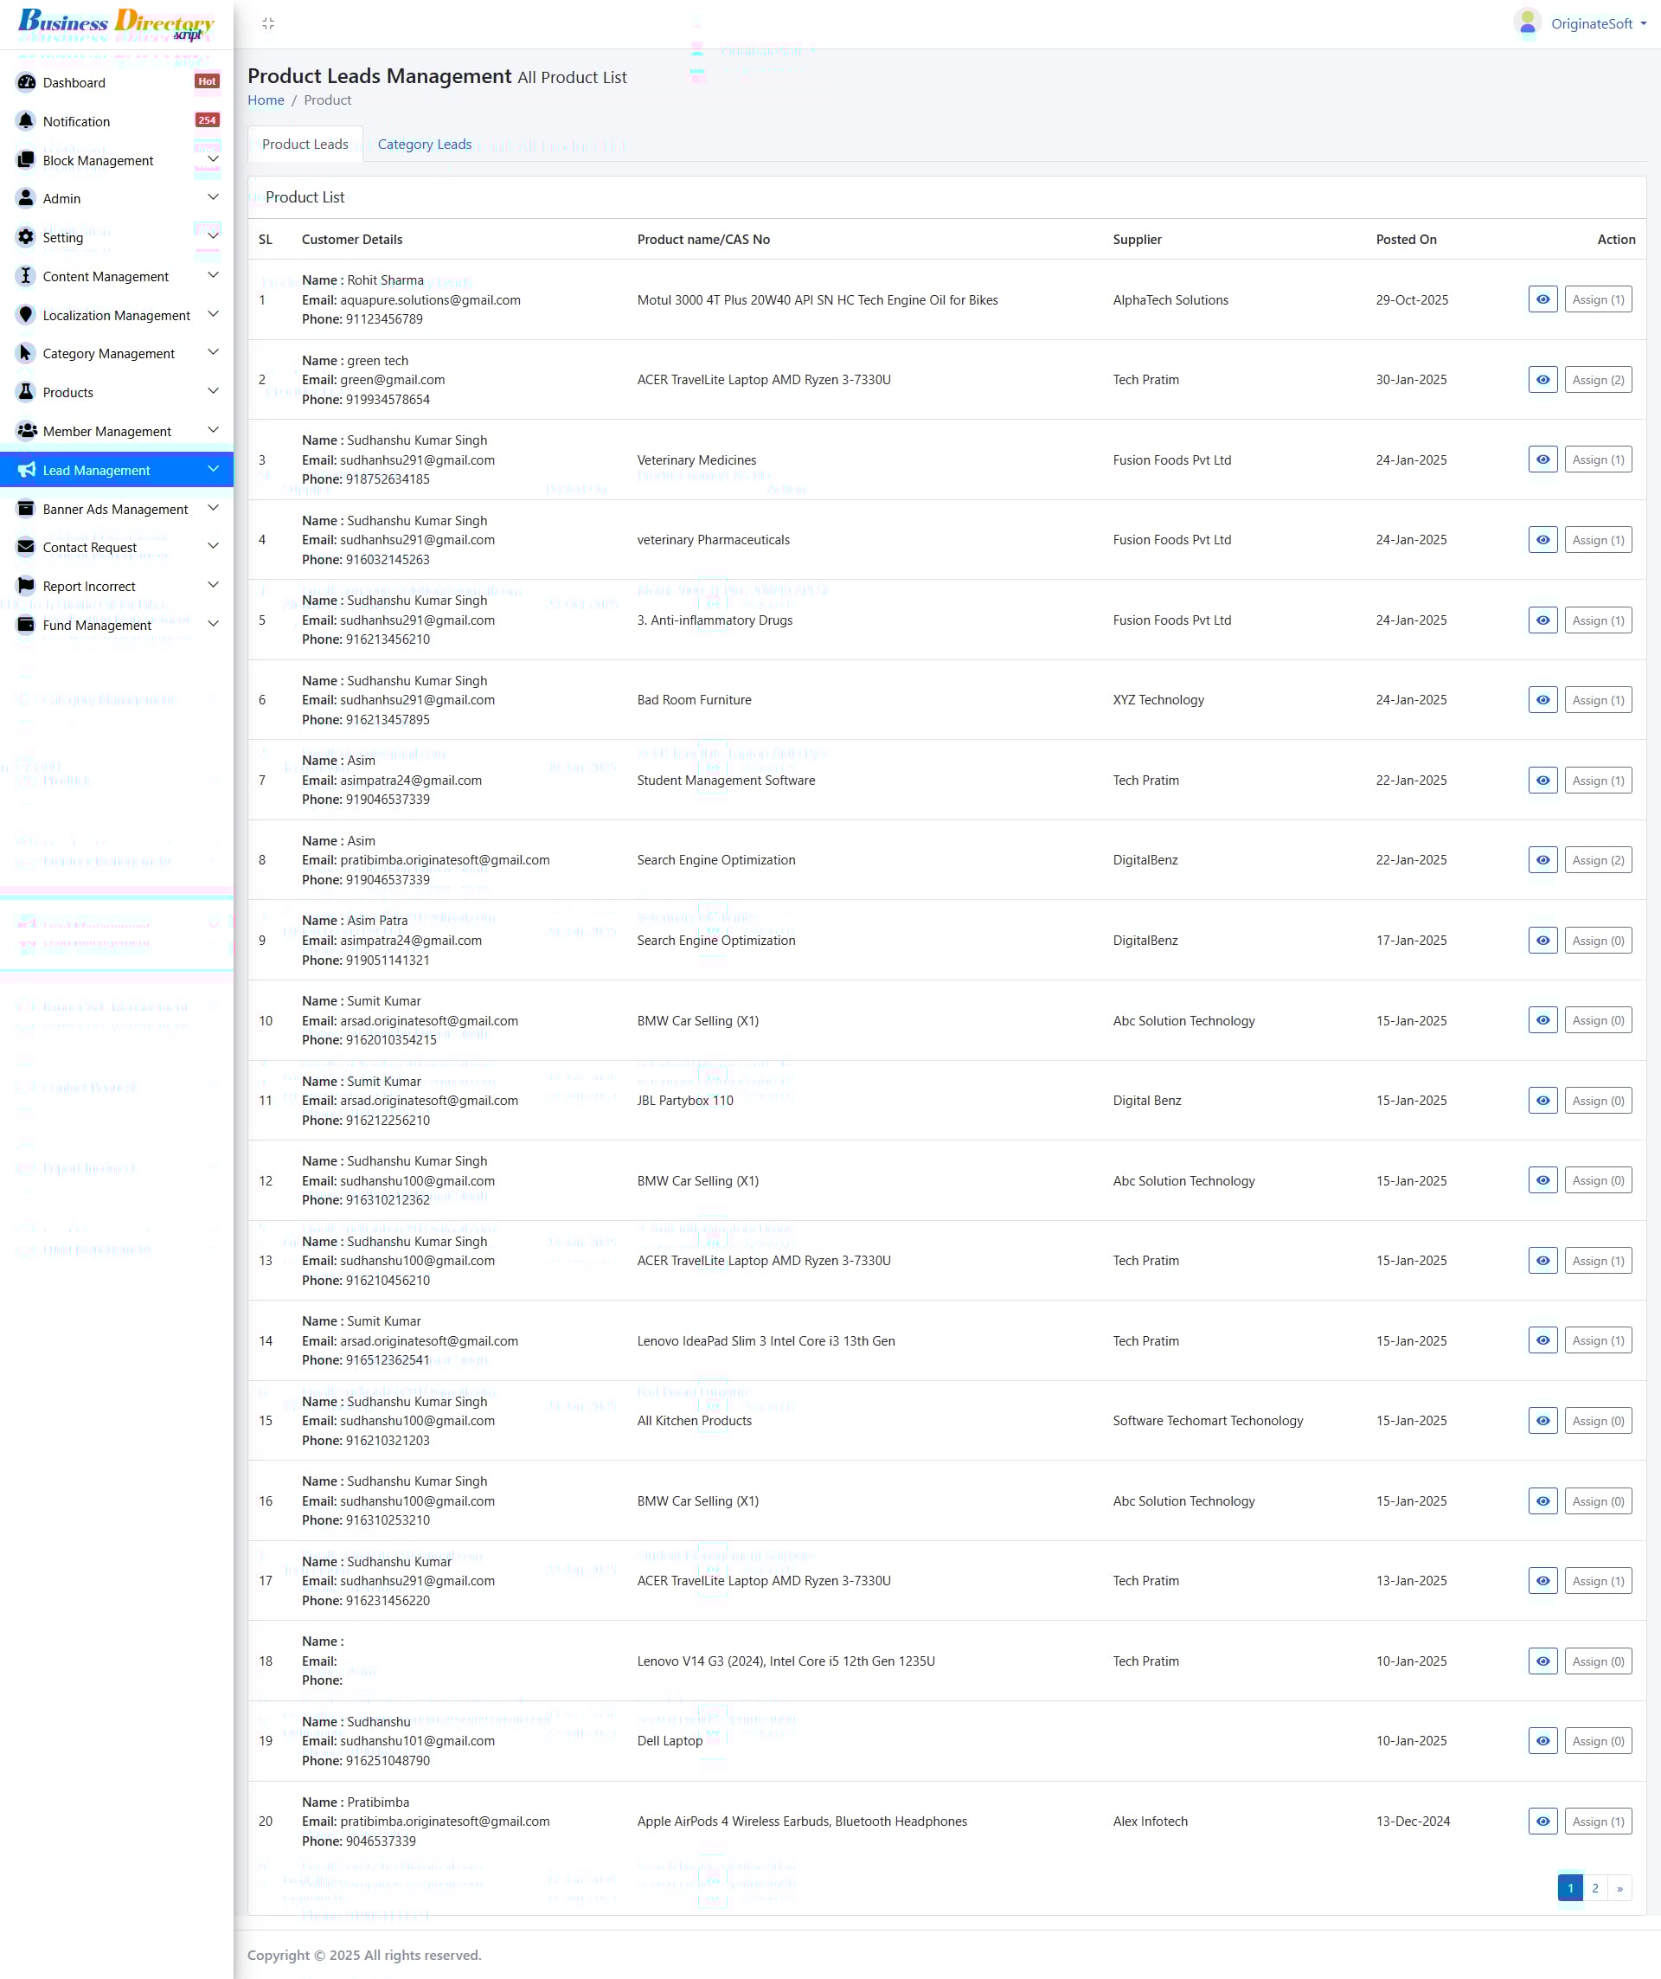Image resolution: width=1661 pixels, height=1979 pixels.
Task: Click the Setting gear icon
Action: click(x=26, y=237)
